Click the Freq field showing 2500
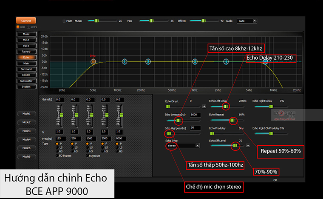Image resolution: width=323 pixels, height=199 pixels. coord(106,138)
